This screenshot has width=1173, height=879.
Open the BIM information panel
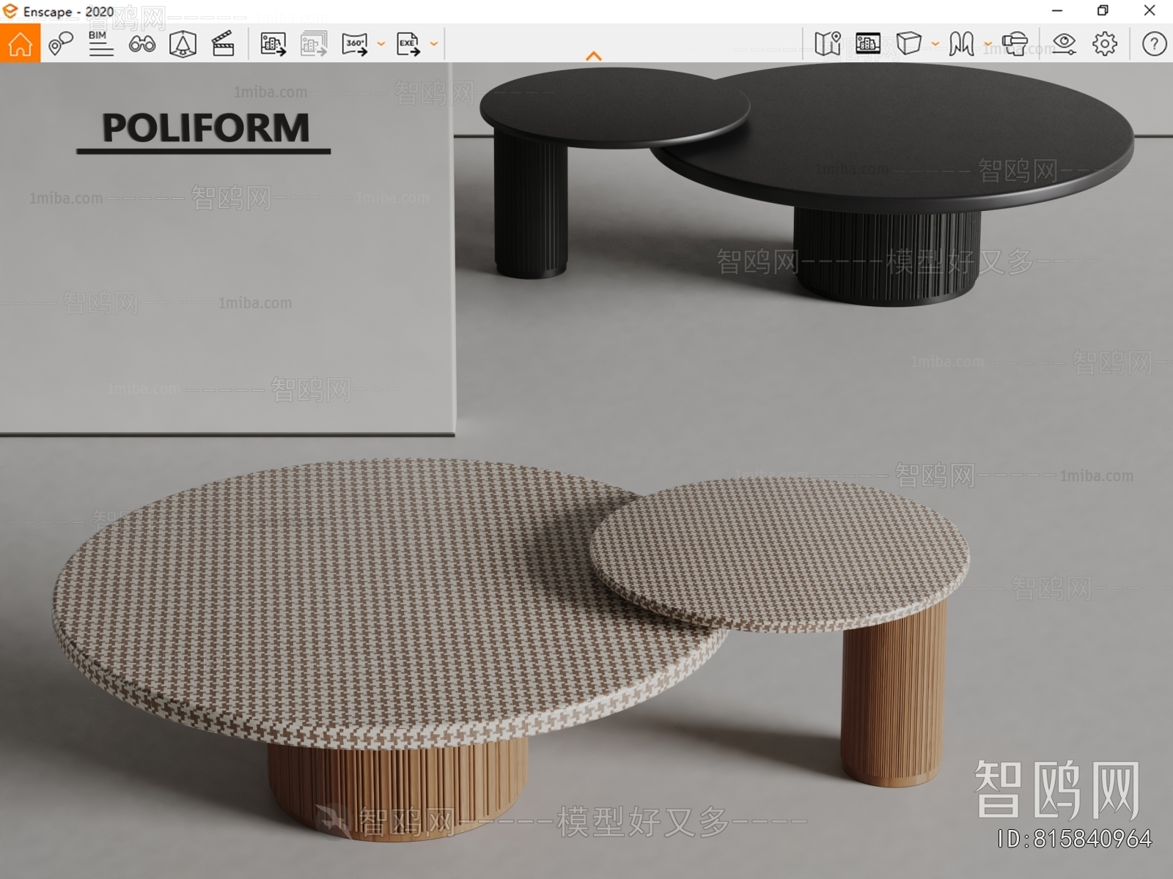point(101,44)
